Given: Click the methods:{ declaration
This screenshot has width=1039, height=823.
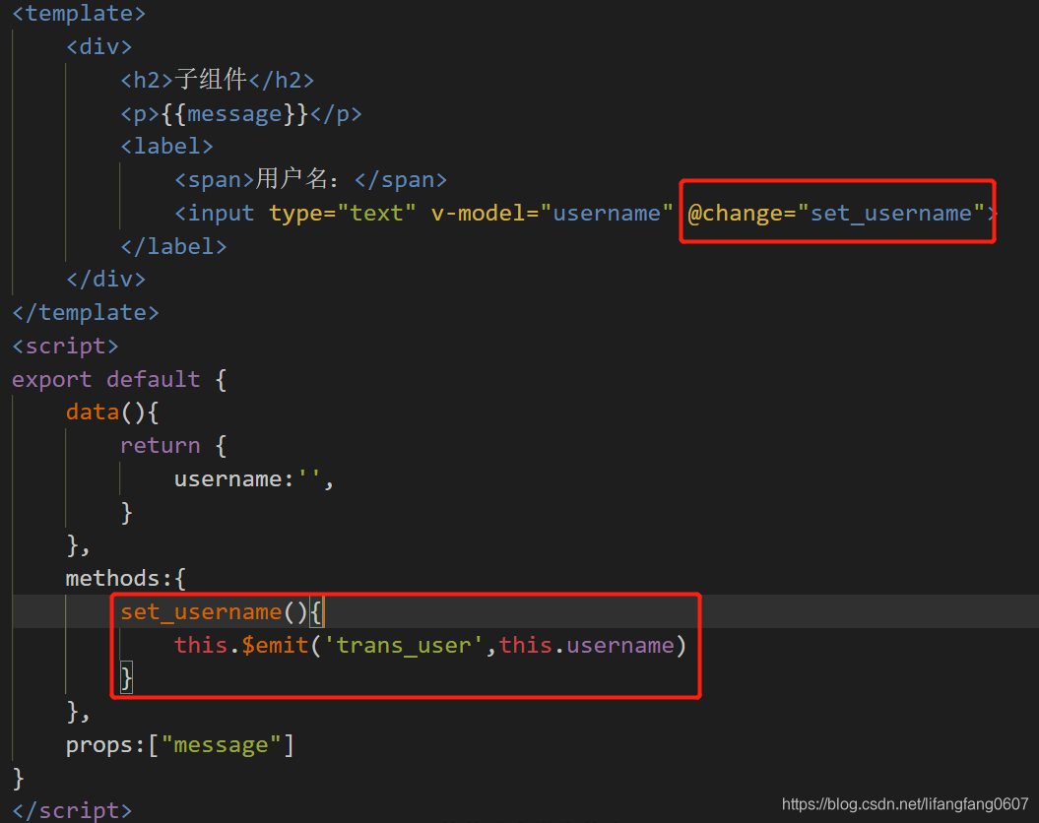Looking at the screenshot, I should [126, 579].
